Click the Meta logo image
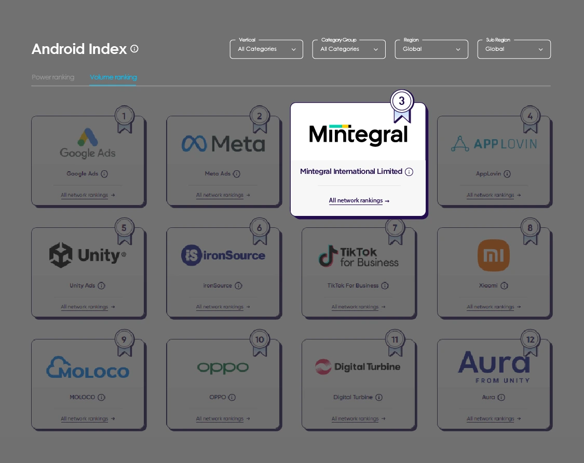The width and height of the screenshot is (584, 463). [223, 144]
